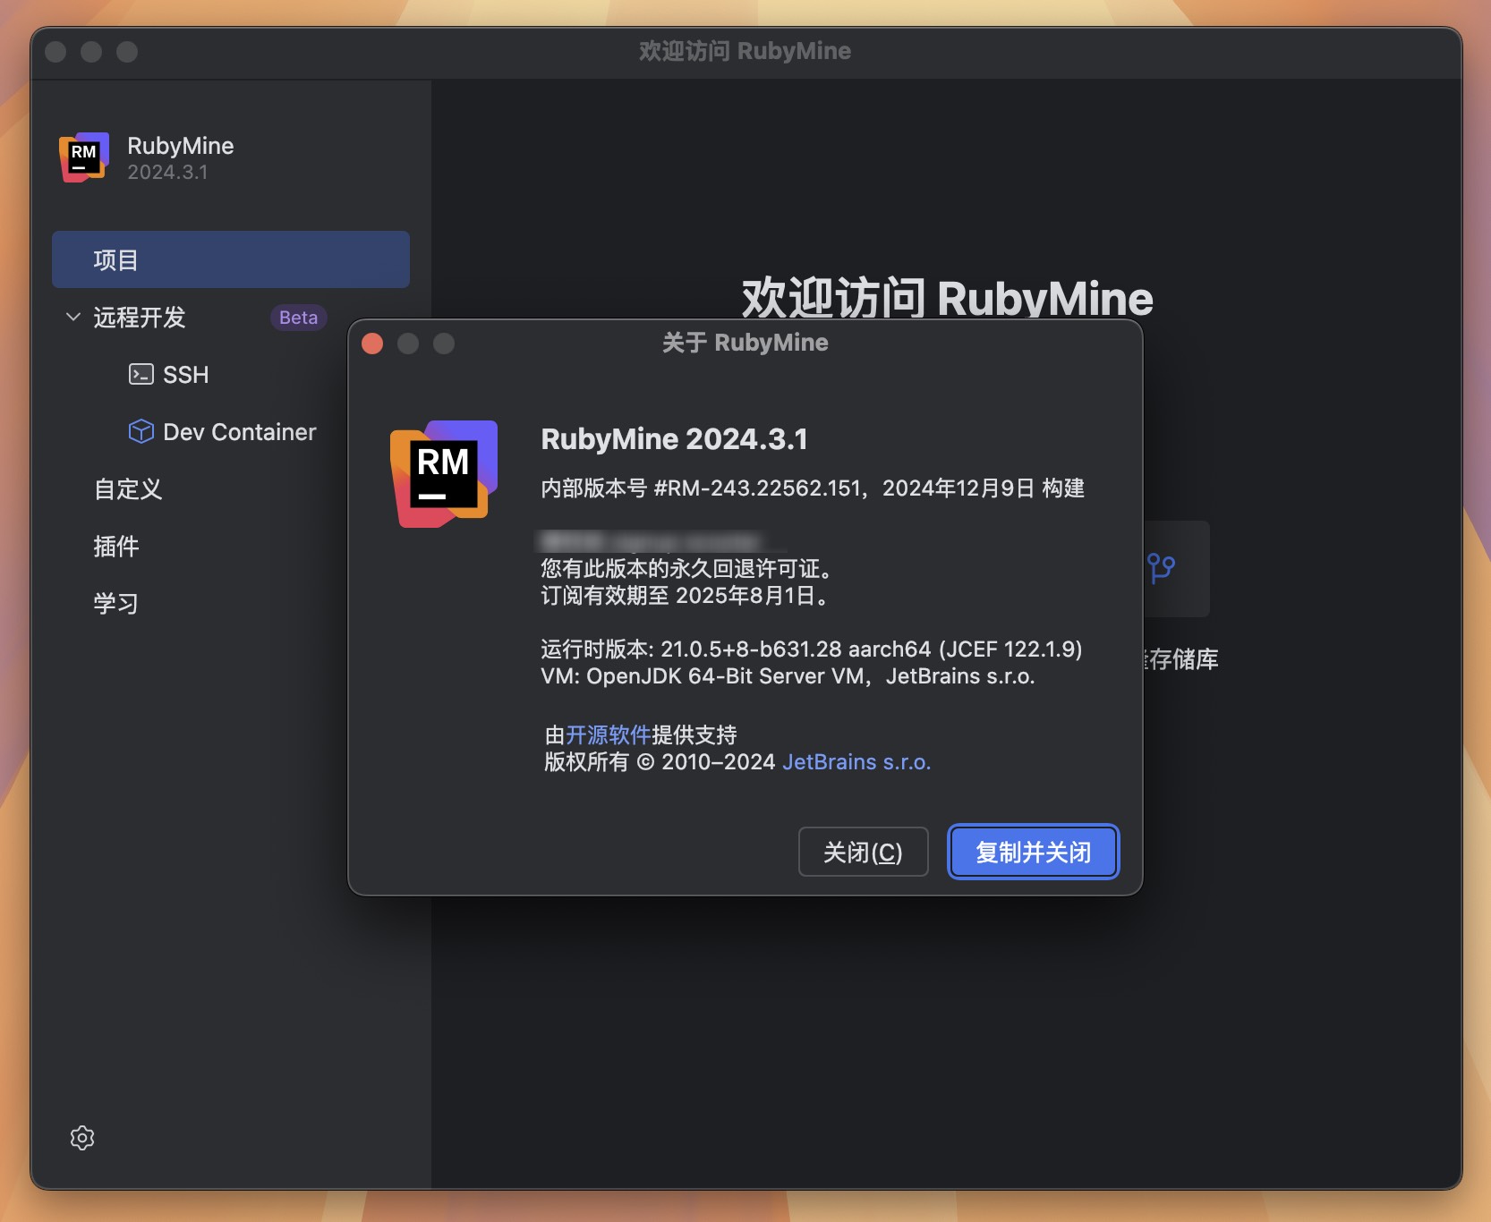Click the 欢迎访问 RubyMine welcome heading
This screenshot has width=1491, height=1222.
point(947,298)
